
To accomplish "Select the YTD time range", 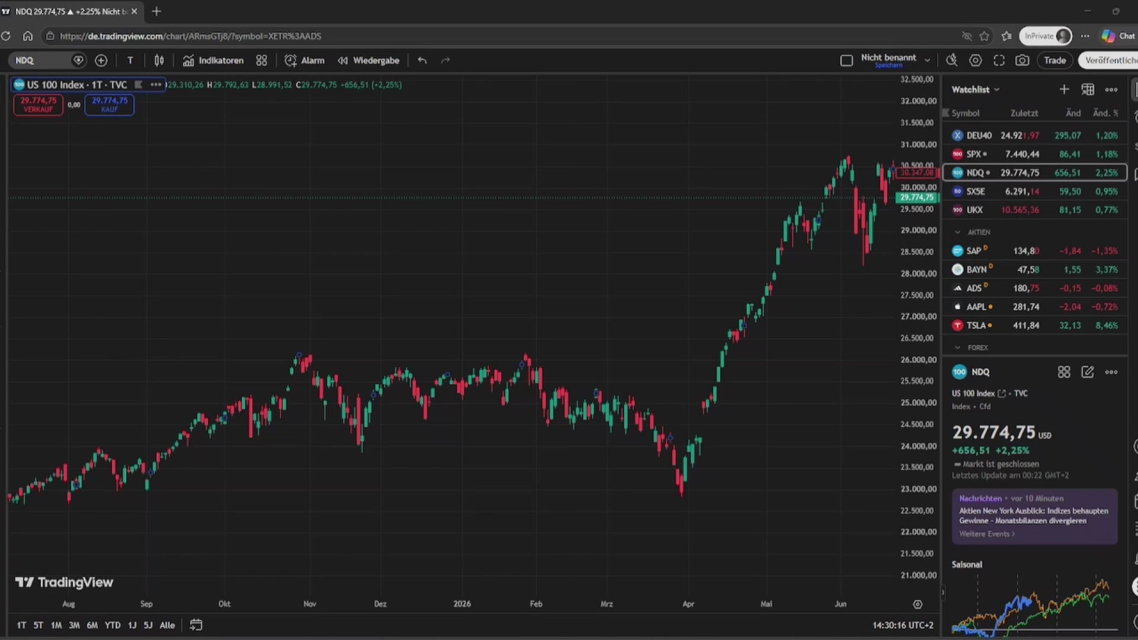I will coord(113,625).
